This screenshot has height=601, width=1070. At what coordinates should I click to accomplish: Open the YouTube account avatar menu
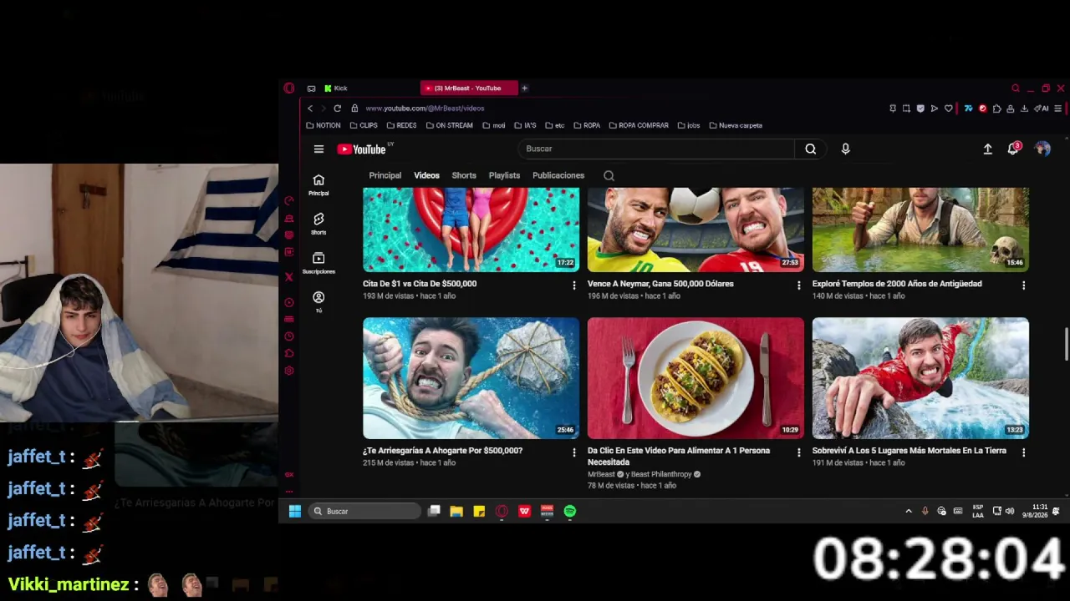(x=1042, y=149)
